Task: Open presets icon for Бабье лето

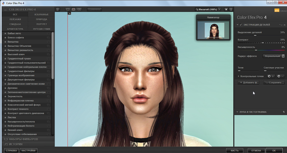Action: click(48, 33)
